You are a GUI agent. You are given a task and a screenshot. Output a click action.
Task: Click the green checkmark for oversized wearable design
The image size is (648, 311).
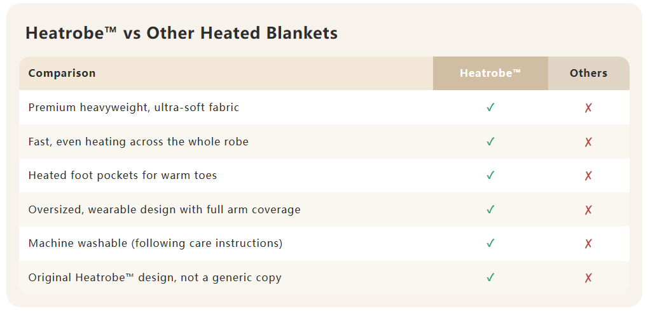tap(490, 209)
